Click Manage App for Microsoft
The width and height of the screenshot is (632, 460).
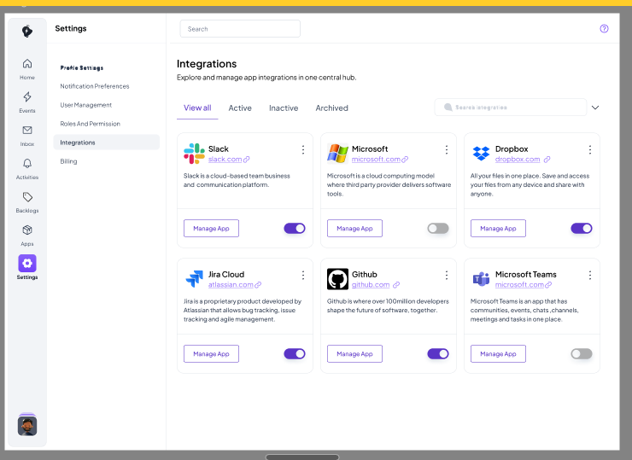(x=354, y=229)
